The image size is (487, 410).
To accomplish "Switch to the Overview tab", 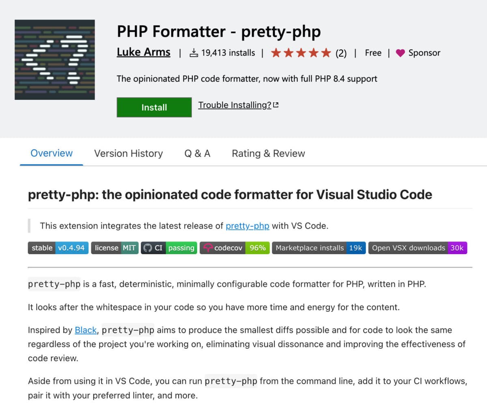I will point(52,153).
